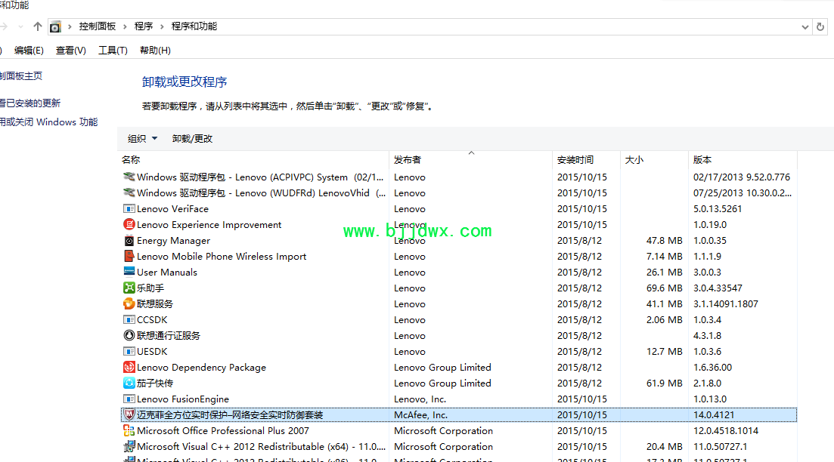Click the Energy Manager icon
Image resolution: width=834 pixels, height=462 pixels.
[x=129, y=241]
